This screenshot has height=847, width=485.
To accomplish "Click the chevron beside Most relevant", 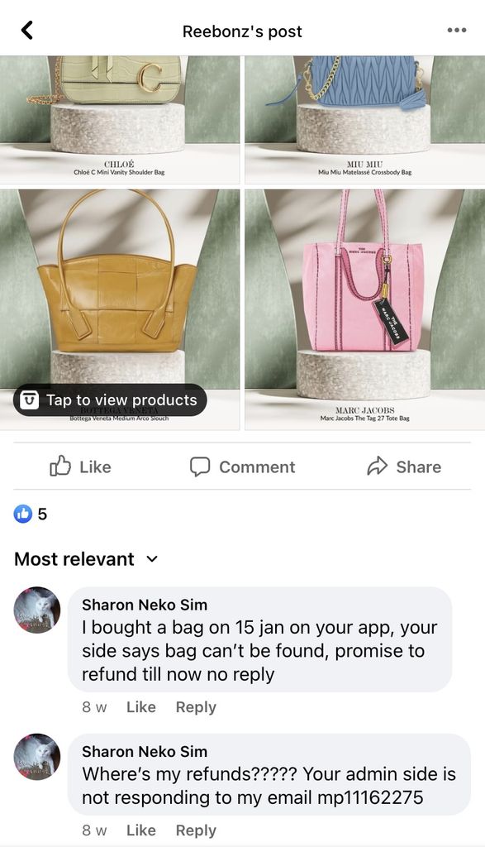I will pos(152,559).
